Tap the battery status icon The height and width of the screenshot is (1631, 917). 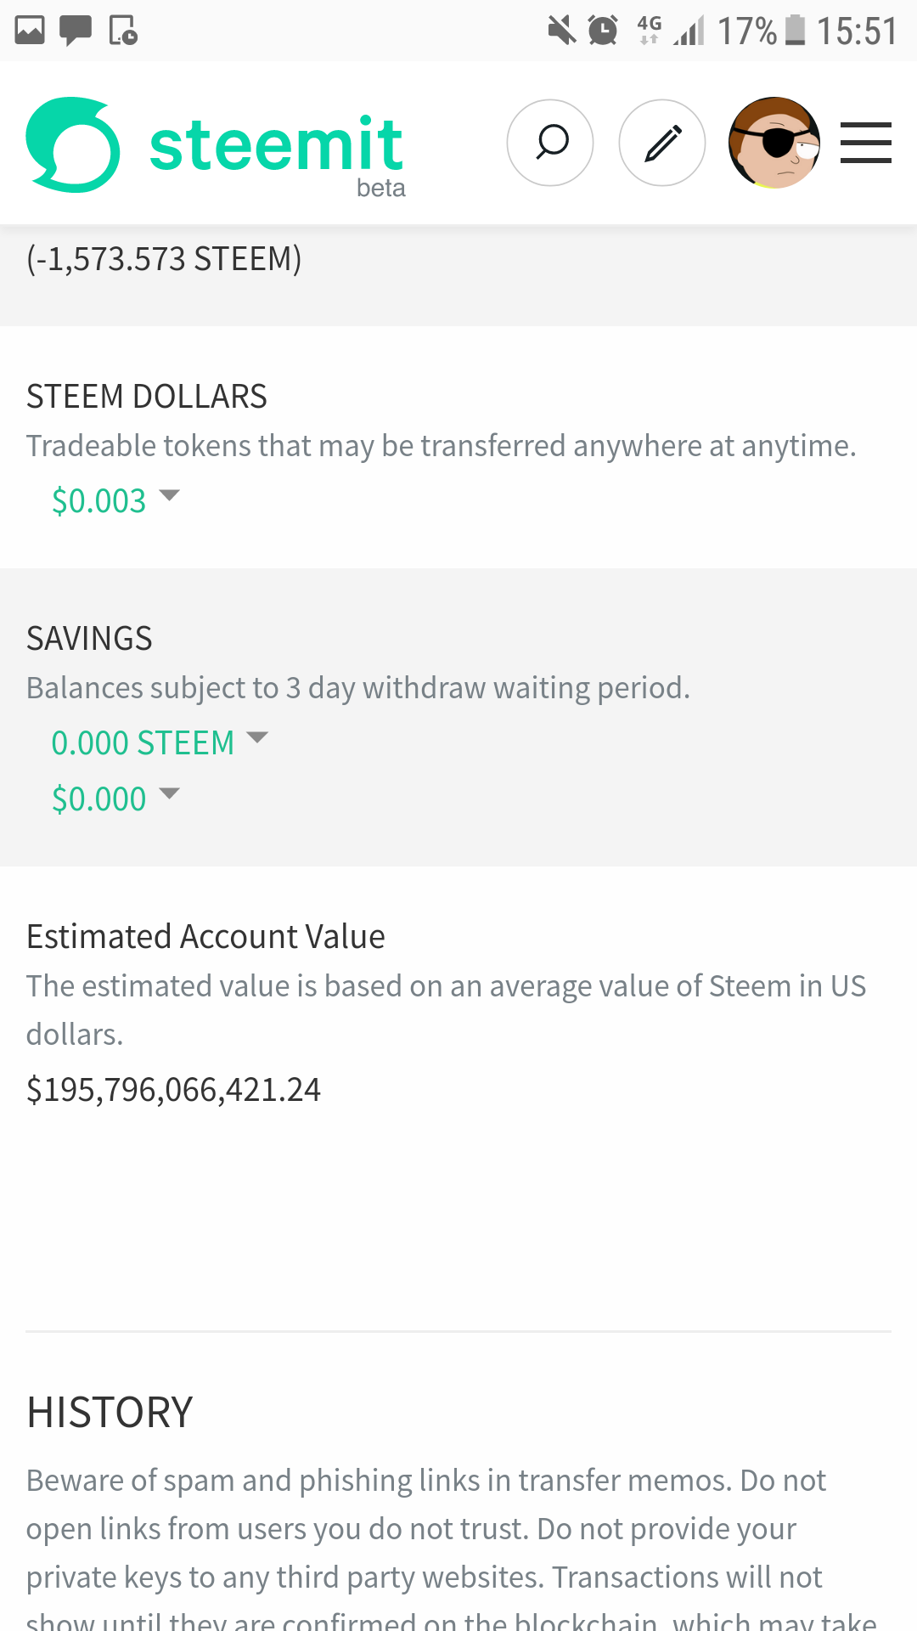(795, 31)
